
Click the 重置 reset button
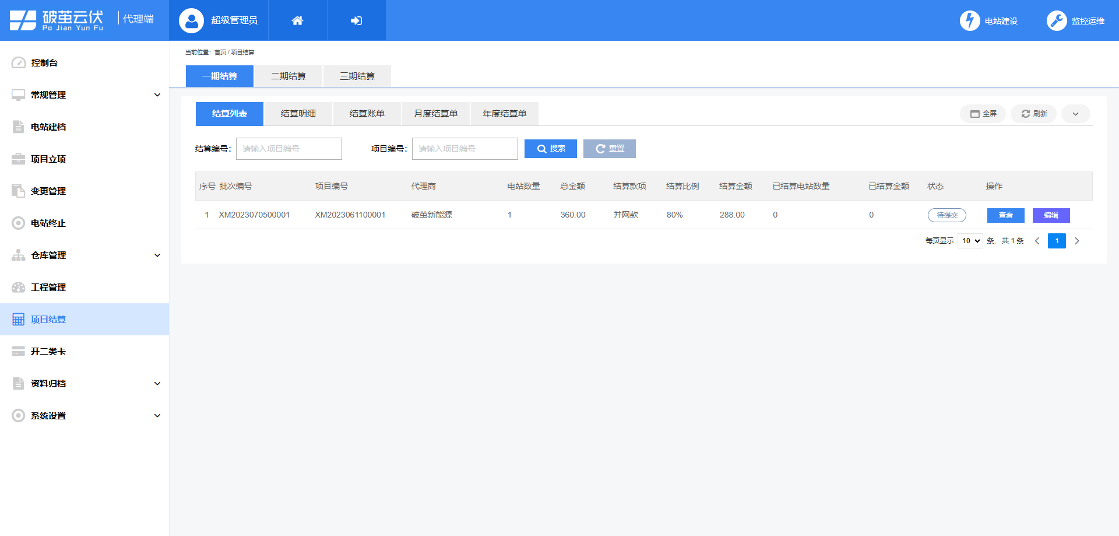click(609, 149)
